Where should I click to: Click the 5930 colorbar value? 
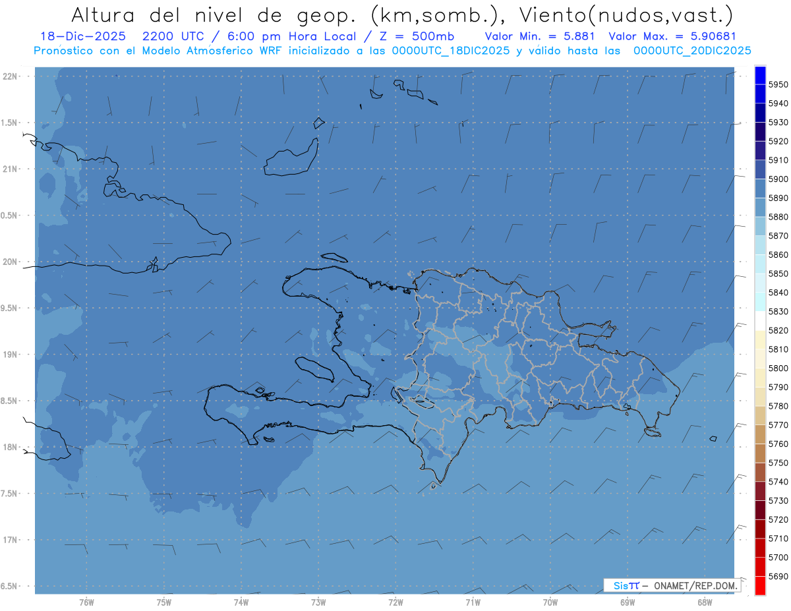(778, 123)
